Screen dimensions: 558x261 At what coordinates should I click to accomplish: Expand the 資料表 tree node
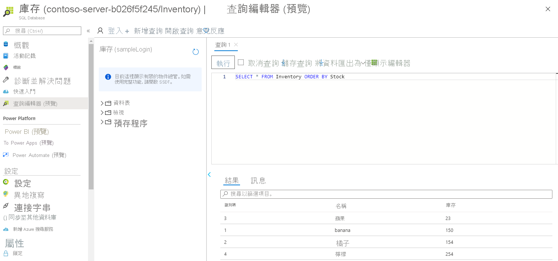[101, 103]
